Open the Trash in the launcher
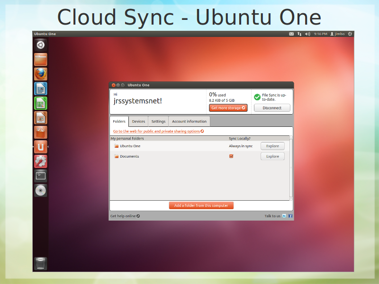Viewport: 379px width, 284px height. [41, 264]
